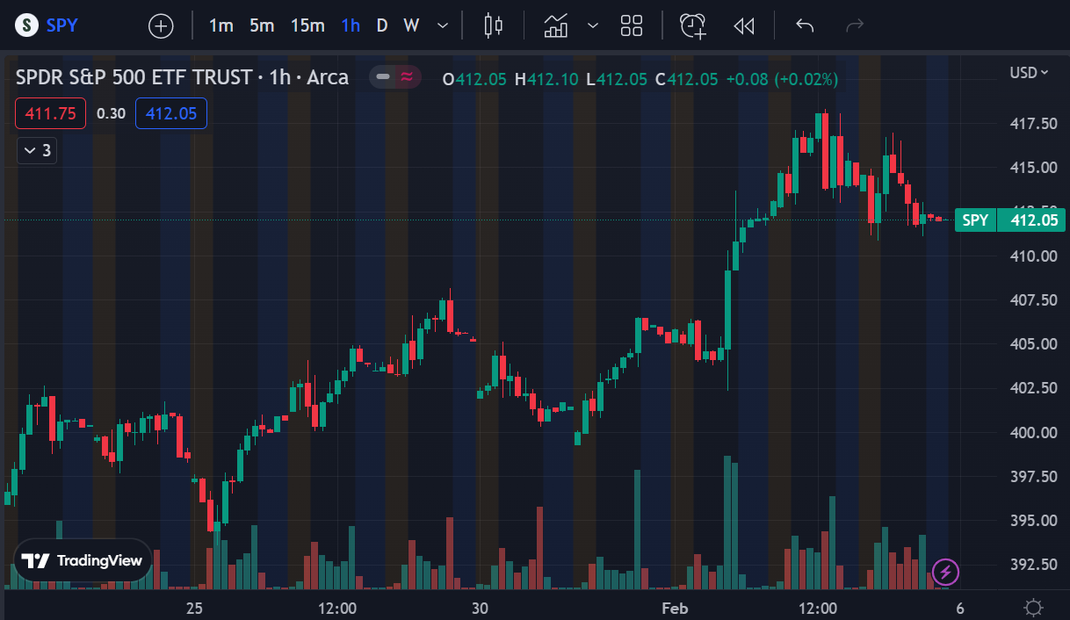Open the Indicators menu
The width and height of the screenshot is (1070, 620).
coord(556,25)
